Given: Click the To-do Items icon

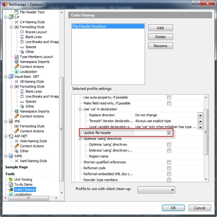Looking at the screenshot, I should pyautogui.click(x=11, y=184).
